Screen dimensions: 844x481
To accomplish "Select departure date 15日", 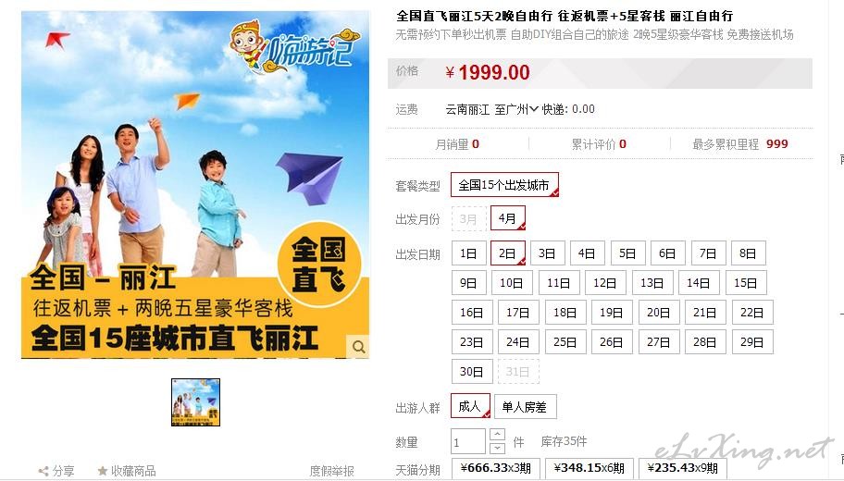I will 746,282.
